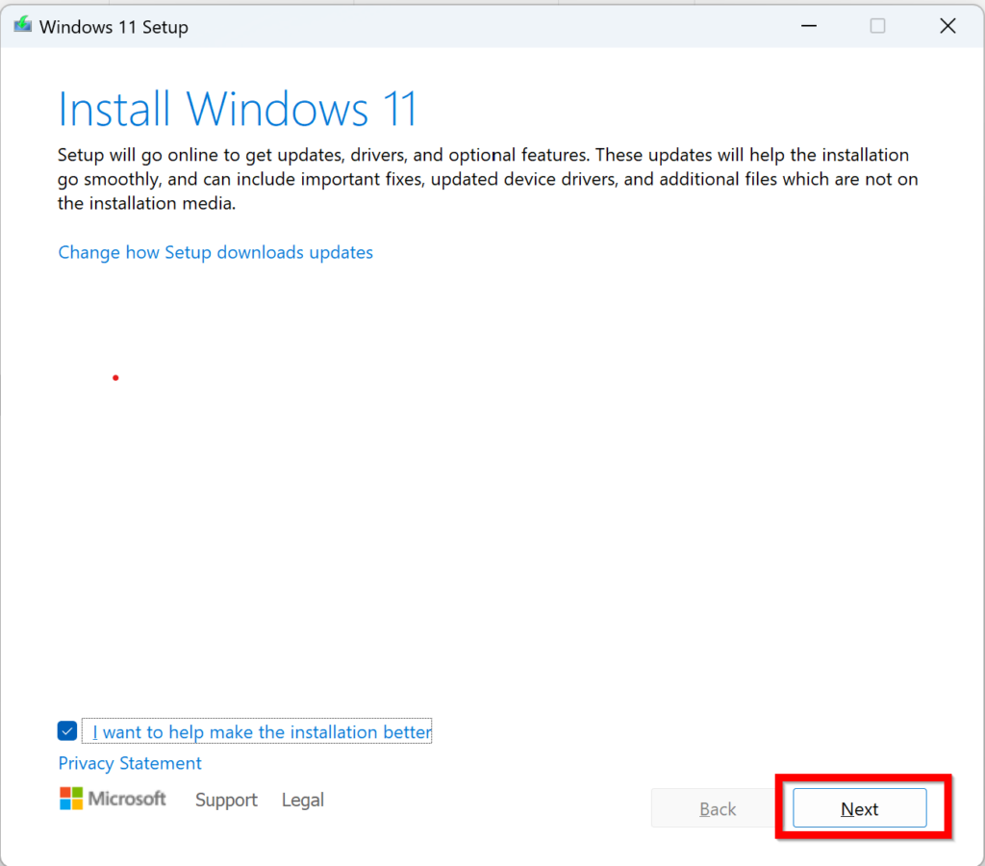Click "I want to help make the installation better" label
Screen dimensions: 985x866
(x=262, y=732)
